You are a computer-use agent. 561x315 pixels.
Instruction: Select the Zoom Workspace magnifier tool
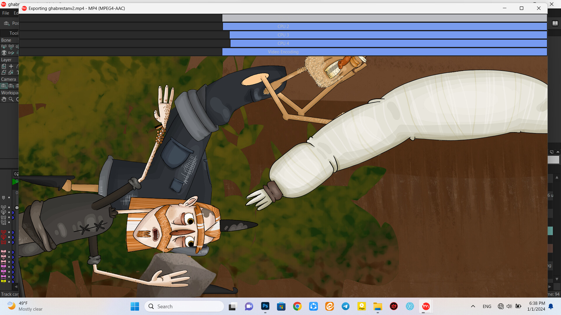coord(11,99)
